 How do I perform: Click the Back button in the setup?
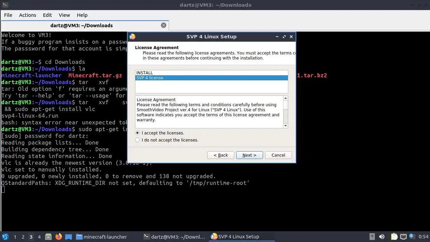click(221, 155)
